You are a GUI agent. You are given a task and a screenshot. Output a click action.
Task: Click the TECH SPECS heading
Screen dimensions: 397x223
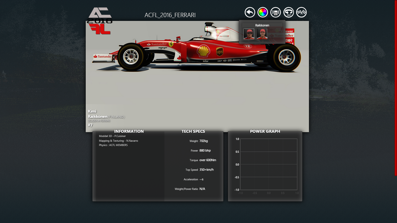193,131
